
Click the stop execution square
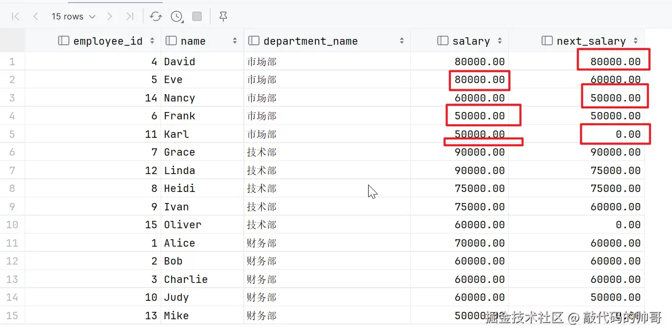197,17
